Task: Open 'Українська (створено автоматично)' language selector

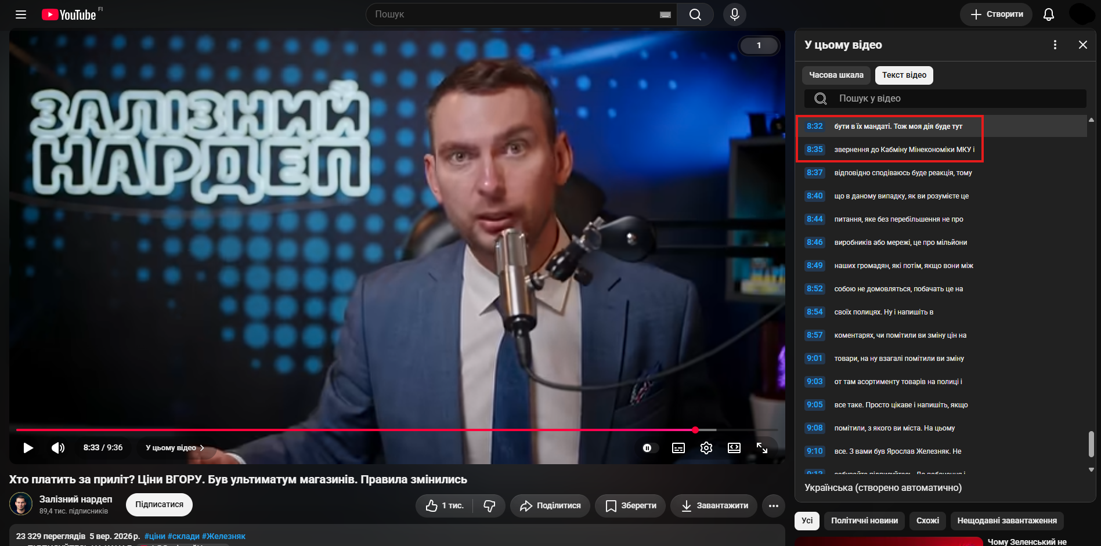Action: (883, 488)
